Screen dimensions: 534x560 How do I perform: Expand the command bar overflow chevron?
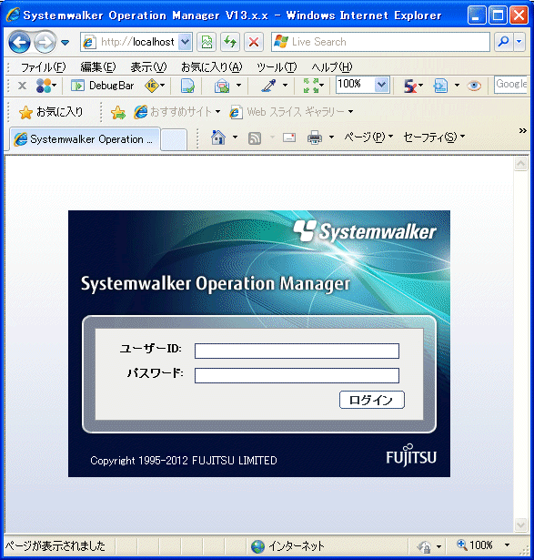[522, 131]
